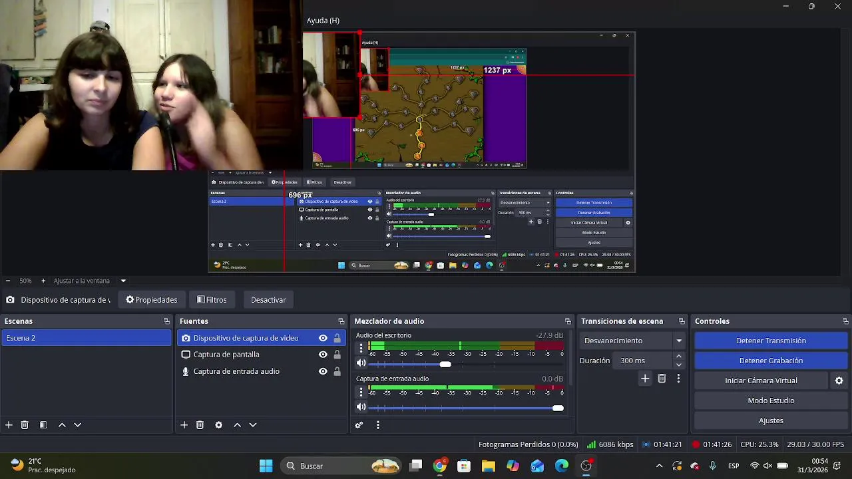Click Desactivar button
Viewport: 852px width, 479px height.
click(268, 300)
